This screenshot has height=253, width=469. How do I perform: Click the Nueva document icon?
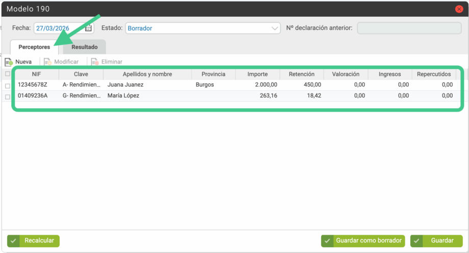[x=8, y=62]
